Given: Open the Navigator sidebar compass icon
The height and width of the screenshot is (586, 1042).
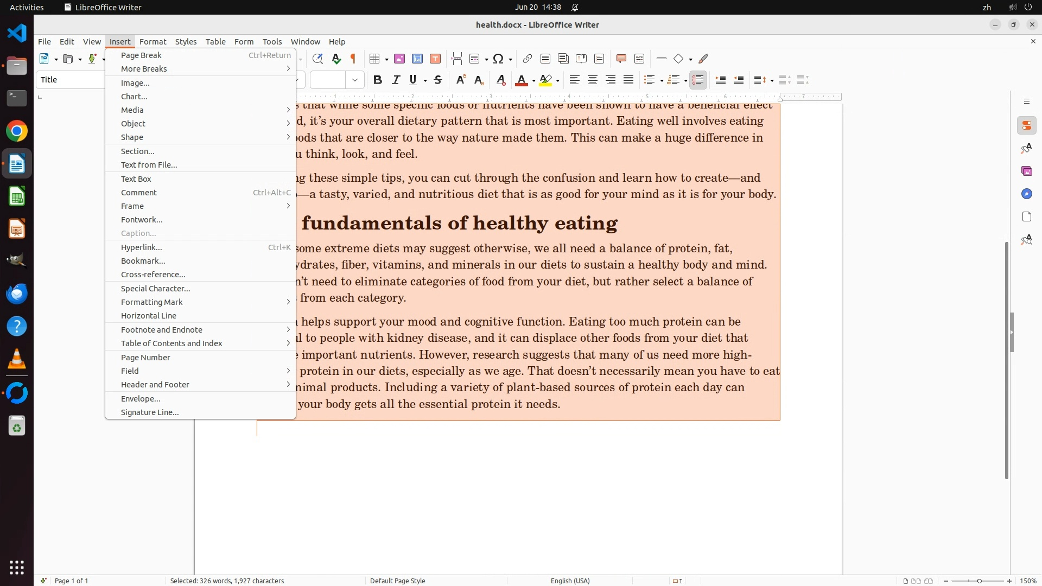Looking at the screenshot, I should click(x=1026, y=194).
